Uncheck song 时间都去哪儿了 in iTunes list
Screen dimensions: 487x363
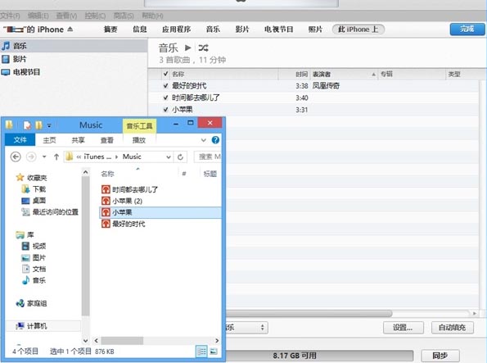point(165,98)
